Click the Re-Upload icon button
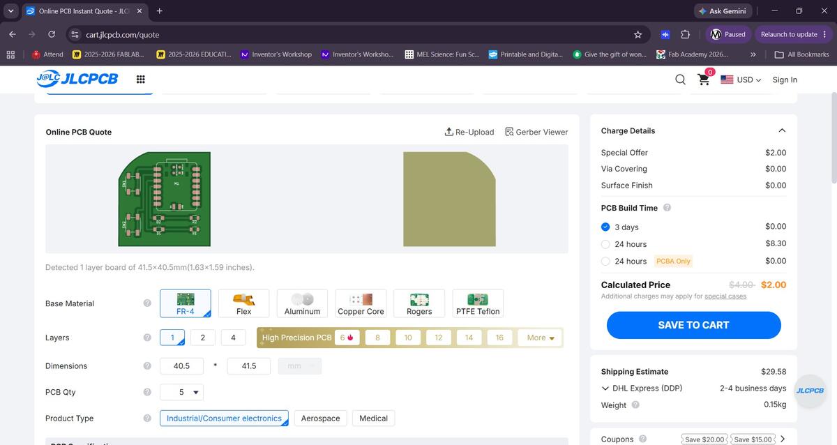Image resolution: width=837 pixels, height=445 pixels. click(469, 132)
